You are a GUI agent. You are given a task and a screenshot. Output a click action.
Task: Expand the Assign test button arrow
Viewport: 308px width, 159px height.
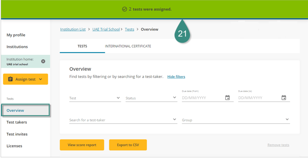[x=40, y=79]
